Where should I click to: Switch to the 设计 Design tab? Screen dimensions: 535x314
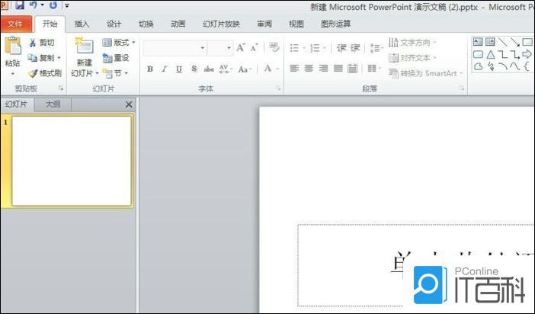(x=114, y=24)
